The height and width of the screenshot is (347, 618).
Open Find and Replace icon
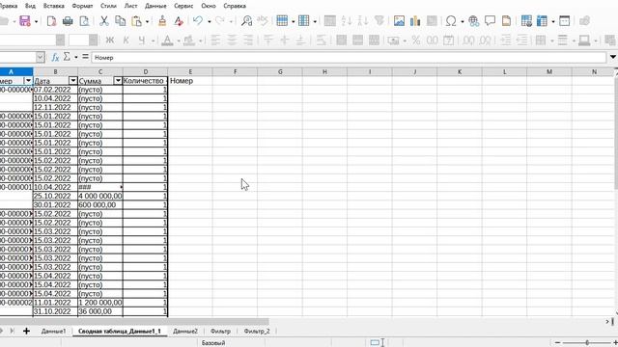point(247,21)
